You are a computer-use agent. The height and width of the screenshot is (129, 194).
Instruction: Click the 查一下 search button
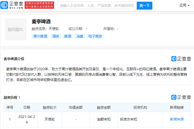(x=144, y=6)
